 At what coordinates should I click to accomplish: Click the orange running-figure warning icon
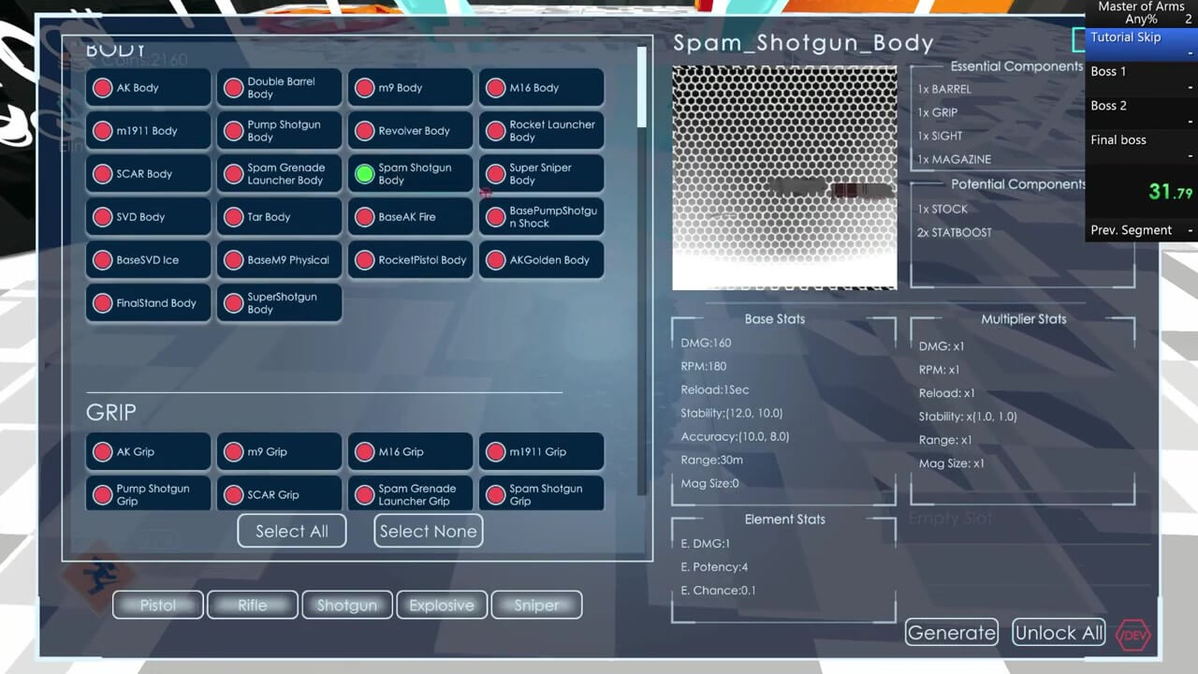(94, 576)
